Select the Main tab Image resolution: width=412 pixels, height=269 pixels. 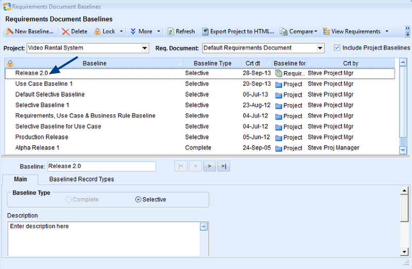pyautogui.click(x=21, y=180)
